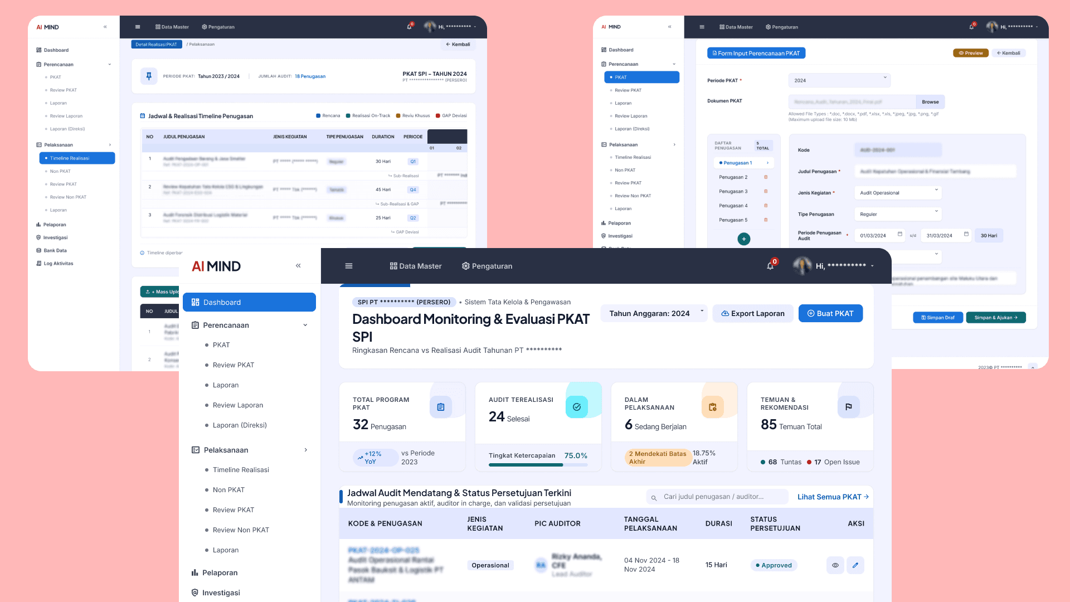Screen dimensions: 1070x602
Task: Select Dashboard in front sidebar
Action: [249, 302]
